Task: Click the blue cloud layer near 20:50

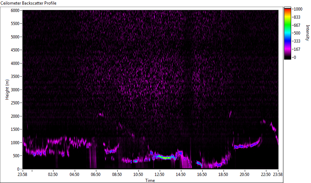Action: pos(241,146)
